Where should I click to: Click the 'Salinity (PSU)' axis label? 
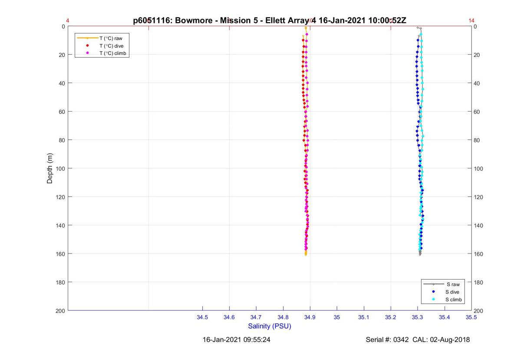(x=270, y=326)
